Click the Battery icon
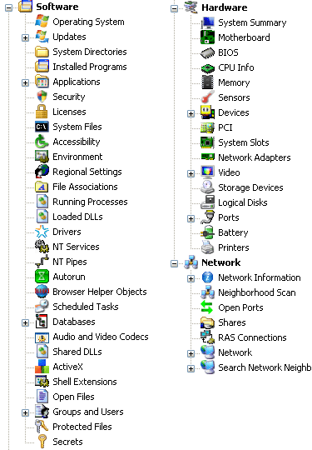 tap(208, 232)
